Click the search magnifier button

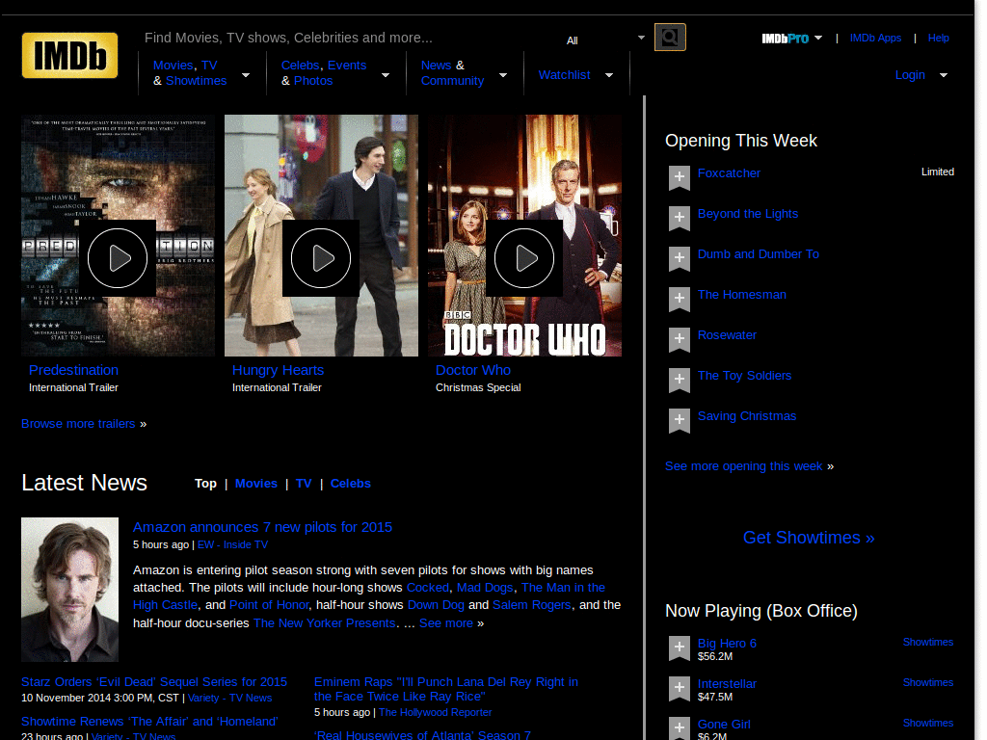pyautogui.click(x=670, y=38)
